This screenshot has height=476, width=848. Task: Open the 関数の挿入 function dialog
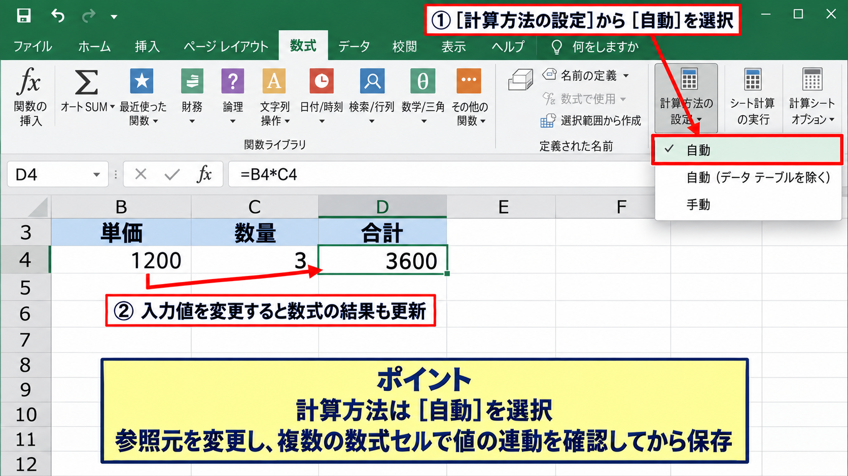click(30, 96)
